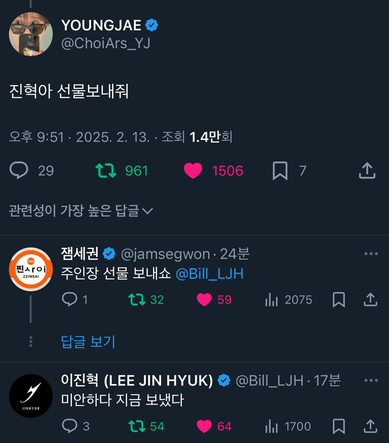Share 이진혁's reply
Screen dimensions: 389x443
coord(370,426)
